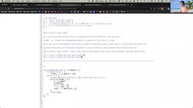Viewport: 193px width, 108px height.
Task: Open the Think bookmark folder
Action: [34, 12]
